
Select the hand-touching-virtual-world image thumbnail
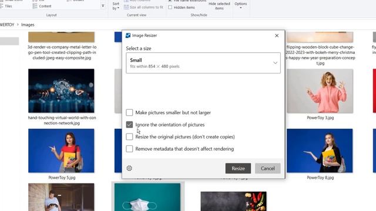click(61, 91)
